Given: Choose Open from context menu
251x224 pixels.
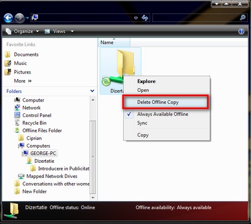Looking at the screenshot, I should click(x=143, y=90).
